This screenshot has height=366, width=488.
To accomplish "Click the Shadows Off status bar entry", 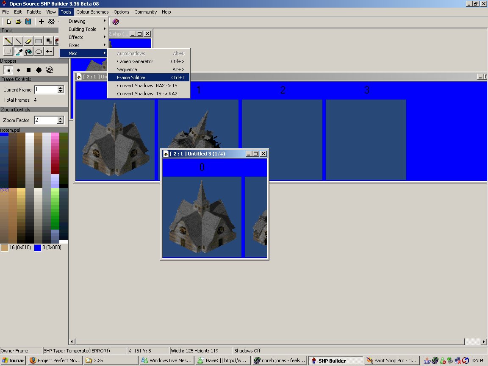I will click(247, 351).
